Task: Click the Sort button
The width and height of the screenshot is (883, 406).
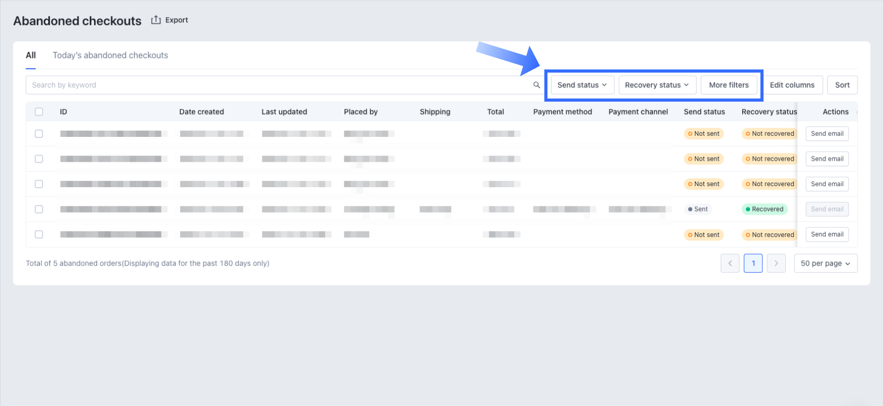Action: [x=842, y=85]
